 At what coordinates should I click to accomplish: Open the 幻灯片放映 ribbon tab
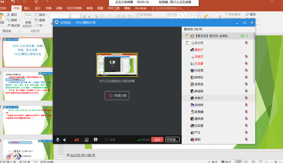(75, 8)
